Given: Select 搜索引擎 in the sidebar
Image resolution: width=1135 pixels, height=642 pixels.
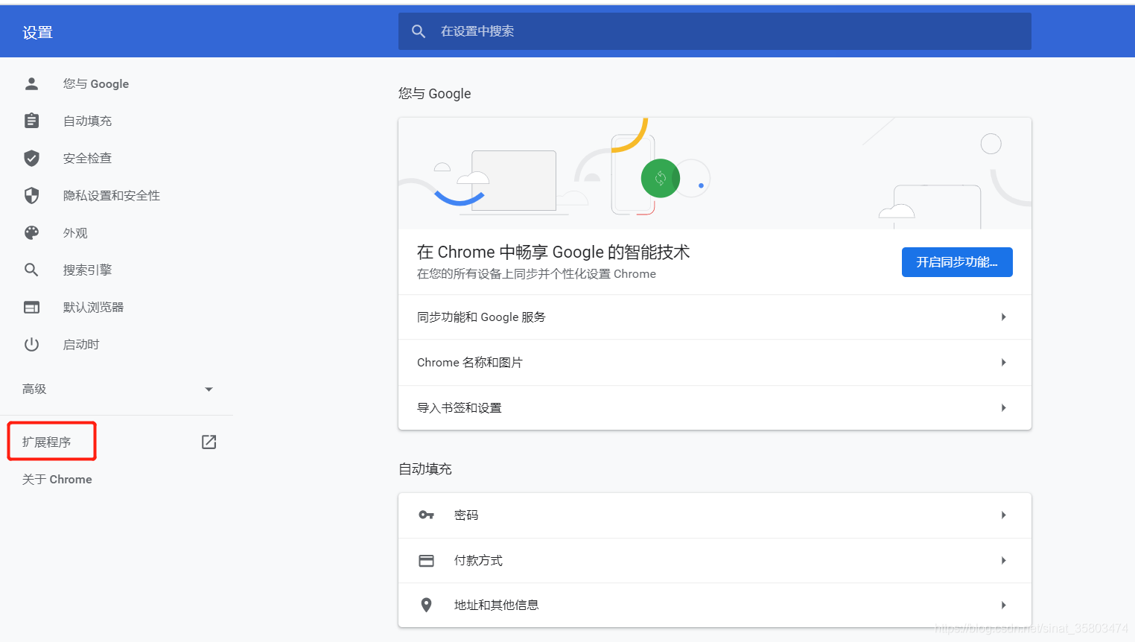Looking at the screenshot, I should [x=87, y=270].
